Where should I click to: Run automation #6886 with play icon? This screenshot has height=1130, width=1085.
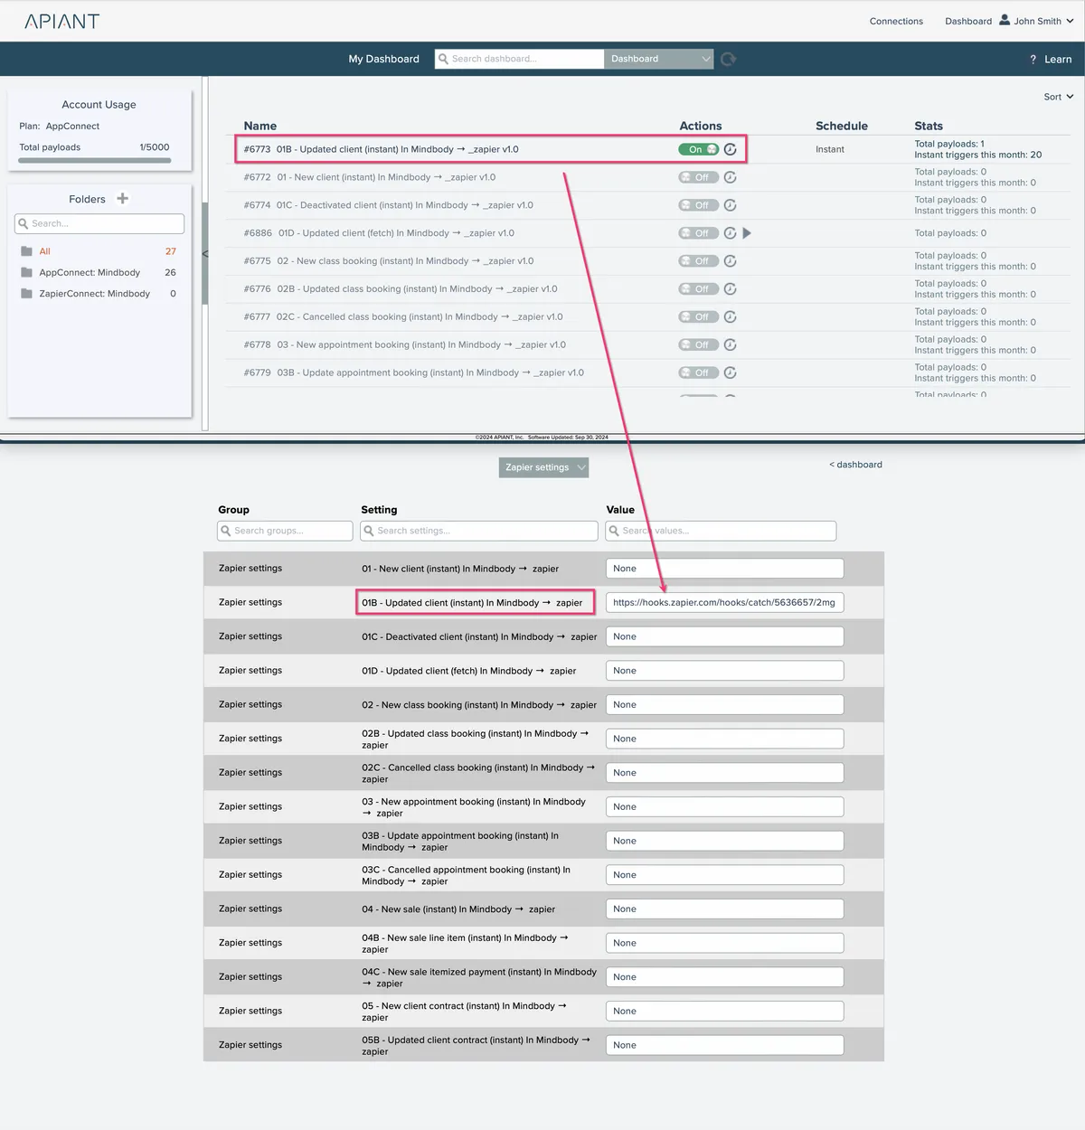[747, 233]
